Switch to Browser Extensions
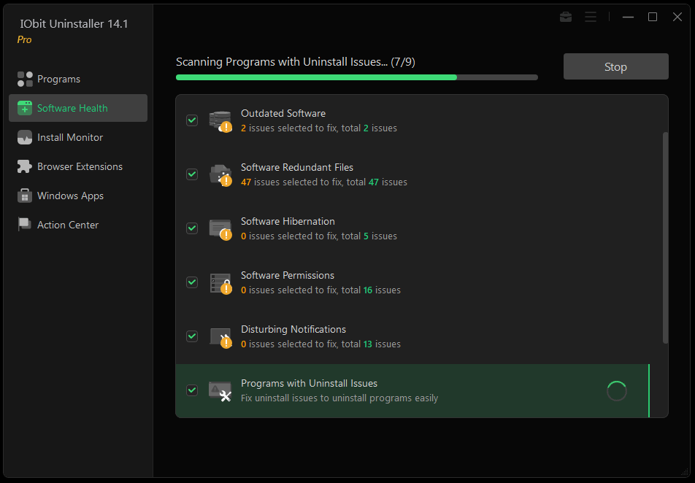 [x=78, y=166]
